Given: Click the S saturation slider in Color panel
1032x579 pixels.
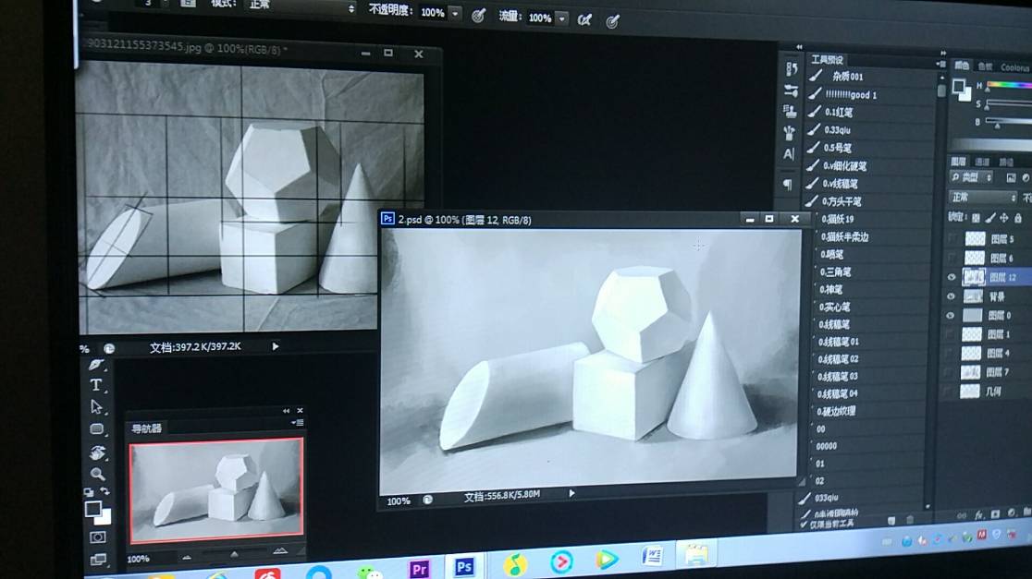Looking at the screenshot, I should coord(1009,103).
